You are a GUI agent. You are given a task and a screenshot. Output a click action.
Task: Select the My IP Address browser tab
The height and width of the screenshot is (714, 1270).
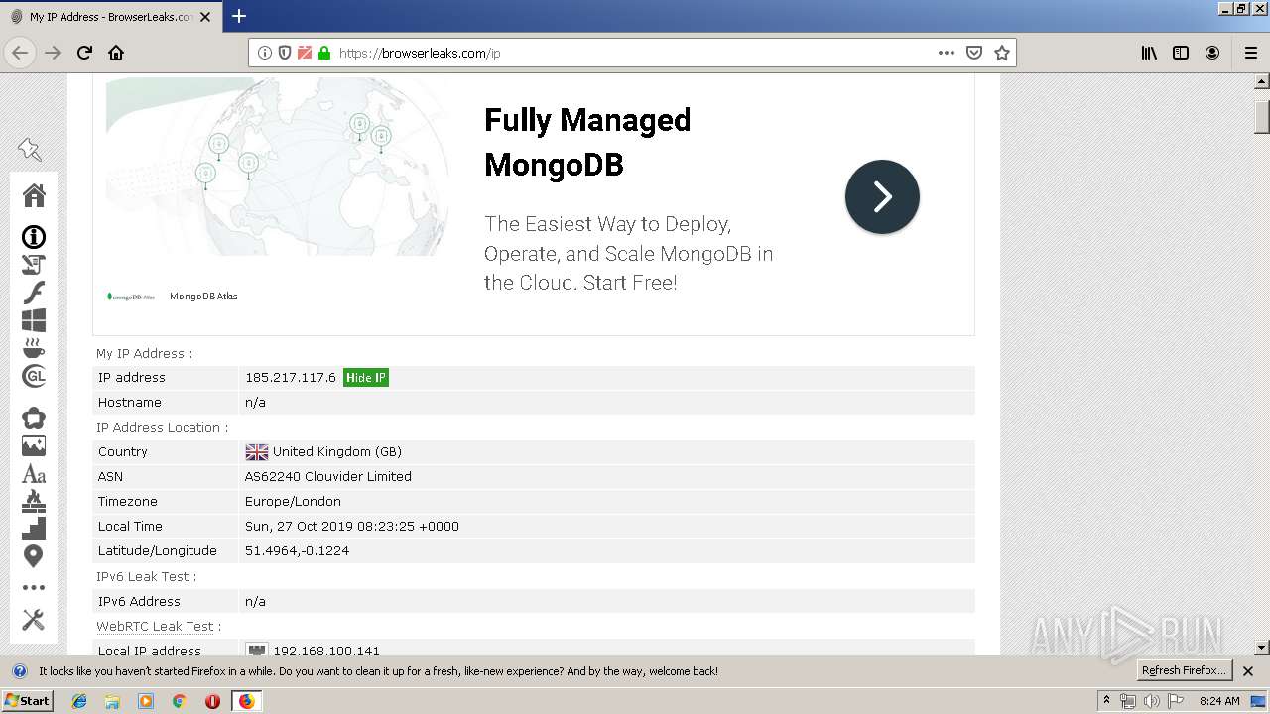(x=110, y=17)
